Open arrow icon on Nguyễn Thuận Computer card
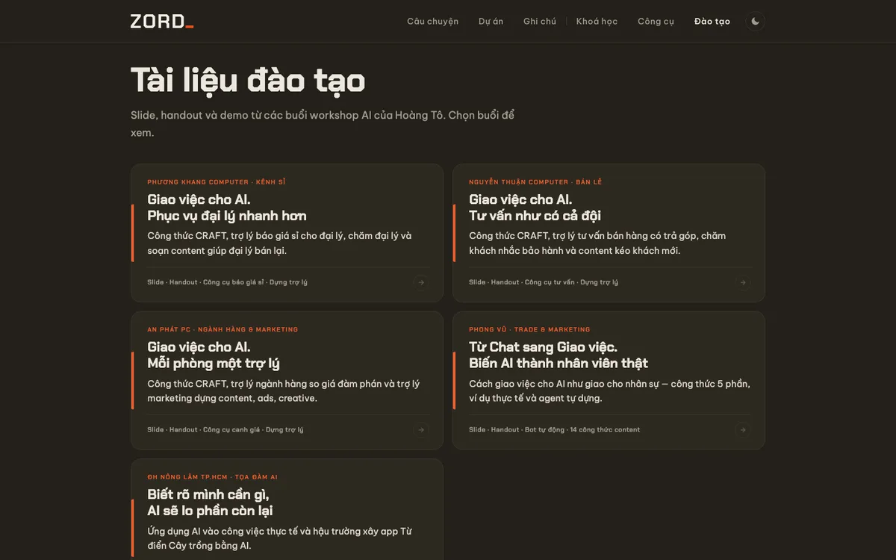 [743, 282]
